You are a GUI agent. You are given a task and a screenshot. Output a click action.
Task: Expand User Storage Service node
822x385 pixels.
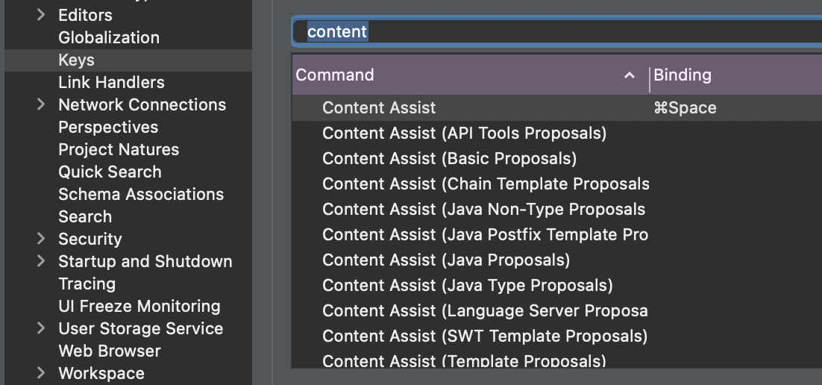(x=41, y=328)
